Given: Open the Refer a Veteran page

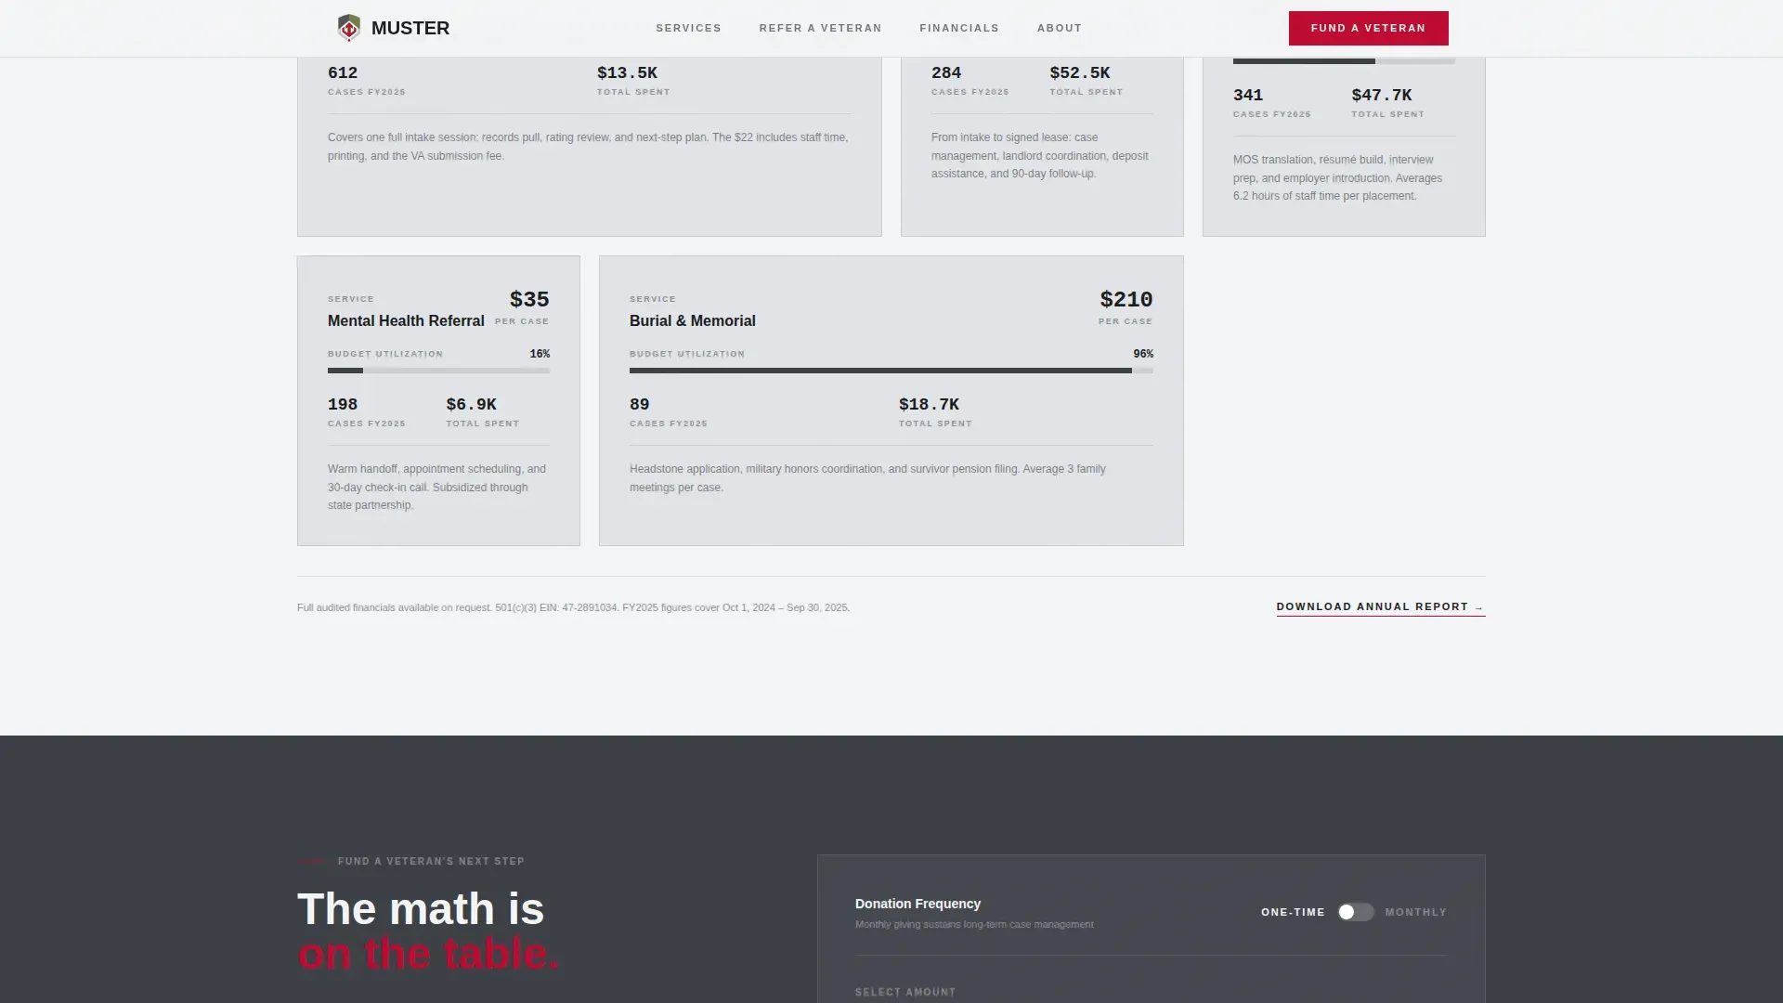Looking at the screenshot, I should click(820, 28).
